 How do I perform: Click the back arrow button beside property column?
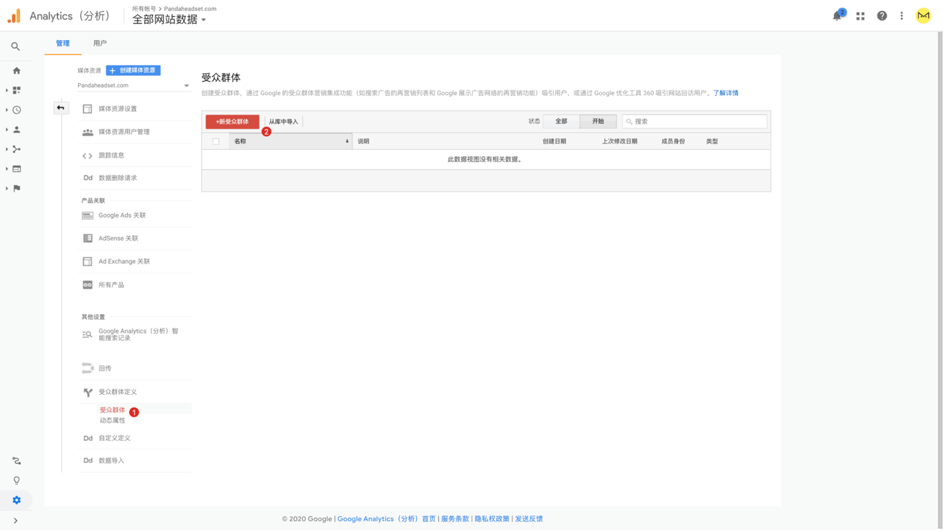pos(61,108)
